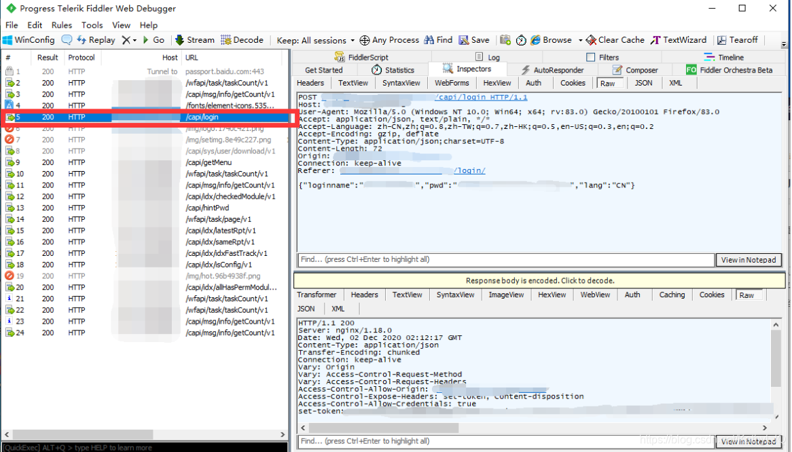Click the info icon of session 21
Image resolution: width=792 pixels, height=452 pixels.
click(9, 299)
